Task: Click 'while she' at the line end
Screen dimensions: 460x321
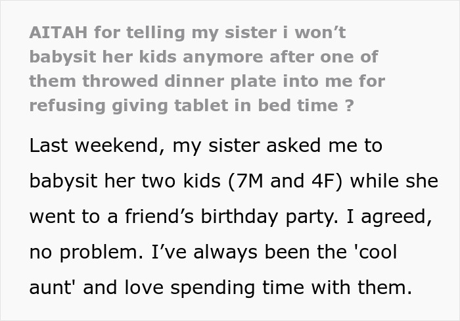Action: [394, 181]
